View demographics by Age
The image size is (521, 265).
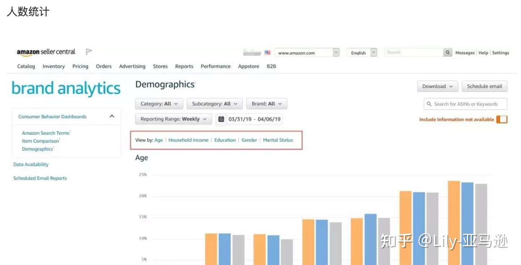[158, 140]
